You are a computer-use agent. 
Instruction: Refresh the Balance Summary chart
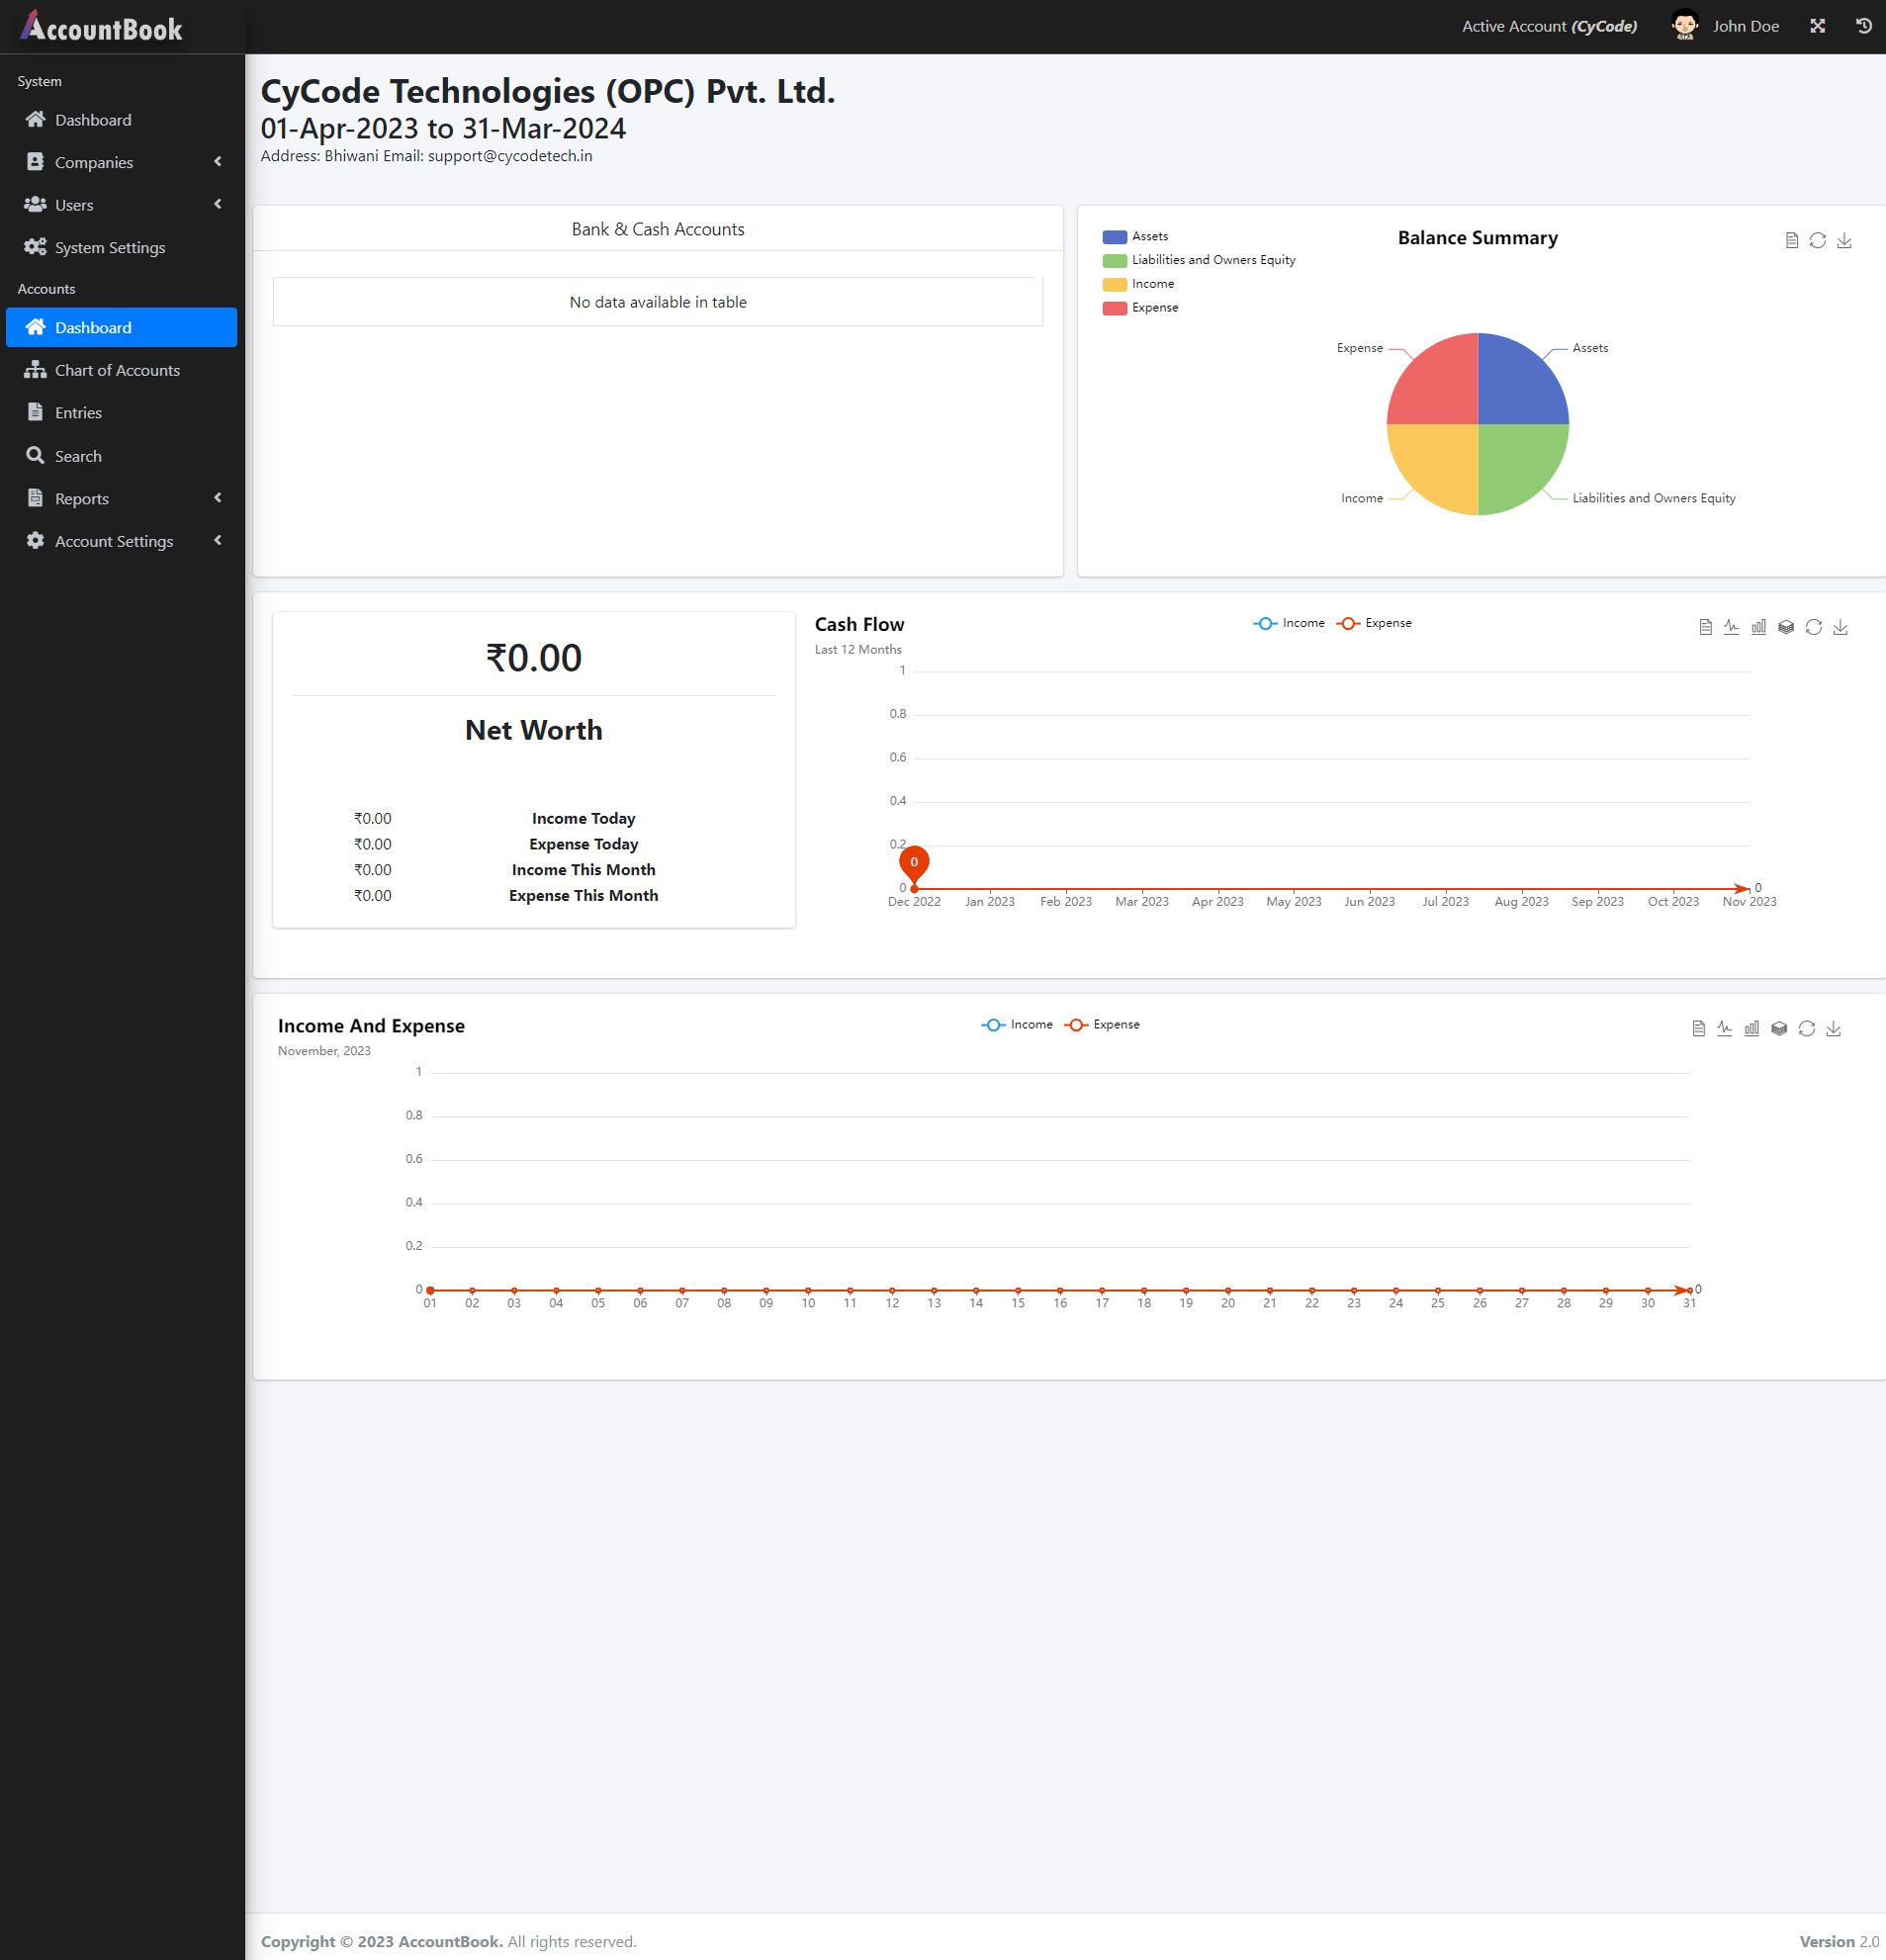tap(1817, 240)
